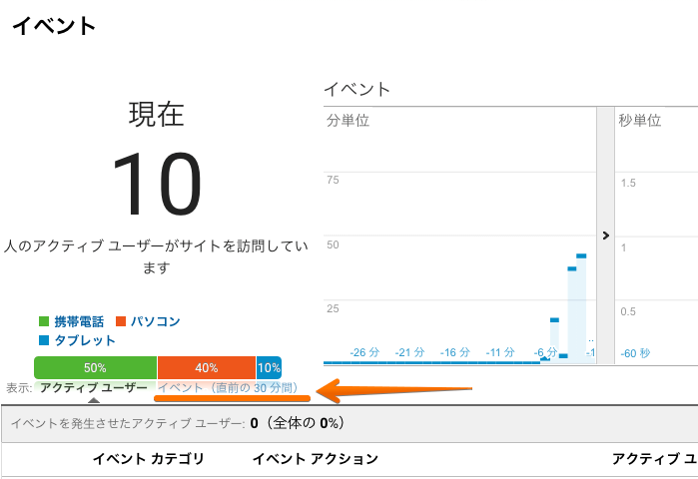Screen dimensions: 698x479
Task: Select the blue 10% device bar segment
Action: 269,367
